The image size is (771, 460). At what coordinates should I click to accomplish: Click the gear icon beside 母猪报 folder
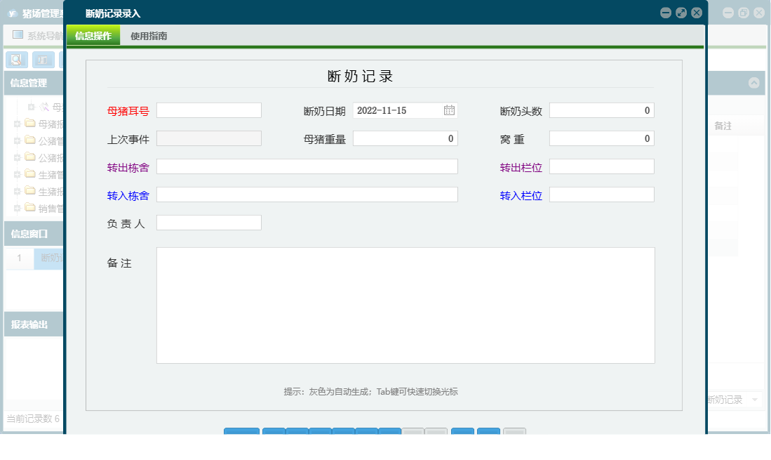pyautogui.click(x=16, y=124)
